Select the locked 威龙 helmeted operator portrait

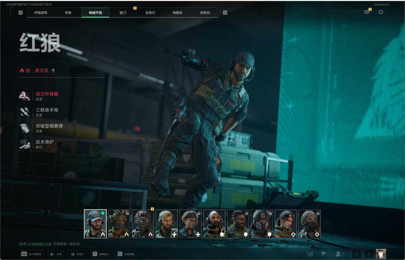[119, 224]
